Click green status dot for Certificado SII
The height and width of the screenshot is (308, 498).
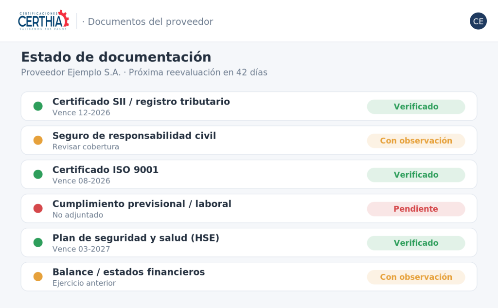tap(38, 106)
